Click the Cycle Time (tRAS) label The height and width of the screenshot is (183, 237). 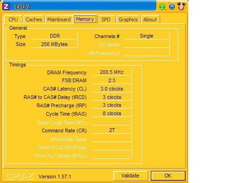pyautogui.click(x=66, y=114)
